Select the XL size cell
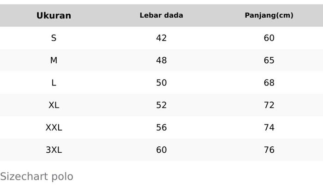The width and height of the screenshot is (323, 192). tap(54, 105)
